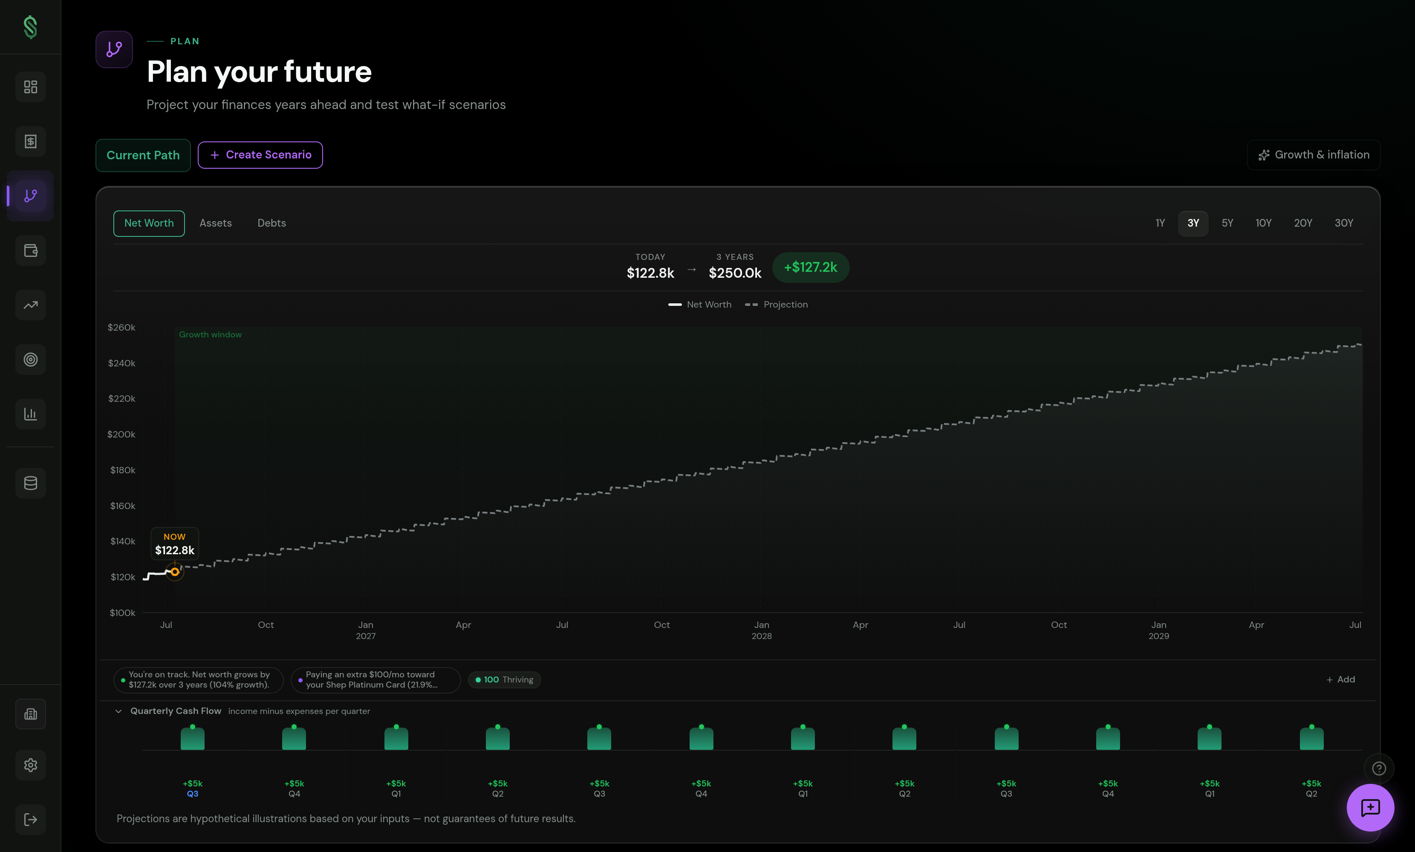Open the dashboard grid icon in sidebar
The height and width of the screenshot is (852, 1415).
coord(30,87)
